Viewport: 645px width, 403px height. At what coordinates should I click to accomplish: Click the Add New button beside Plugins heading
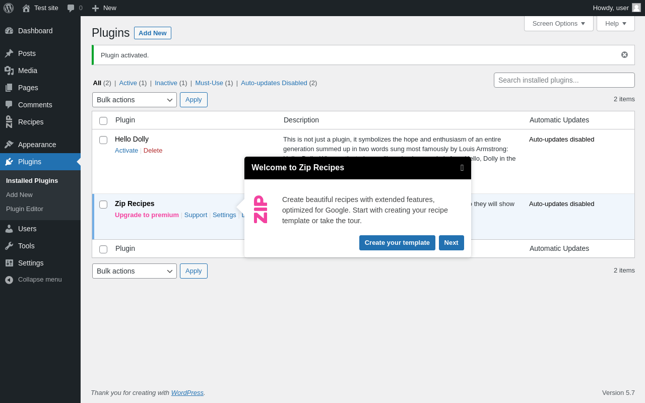(153, 33)
